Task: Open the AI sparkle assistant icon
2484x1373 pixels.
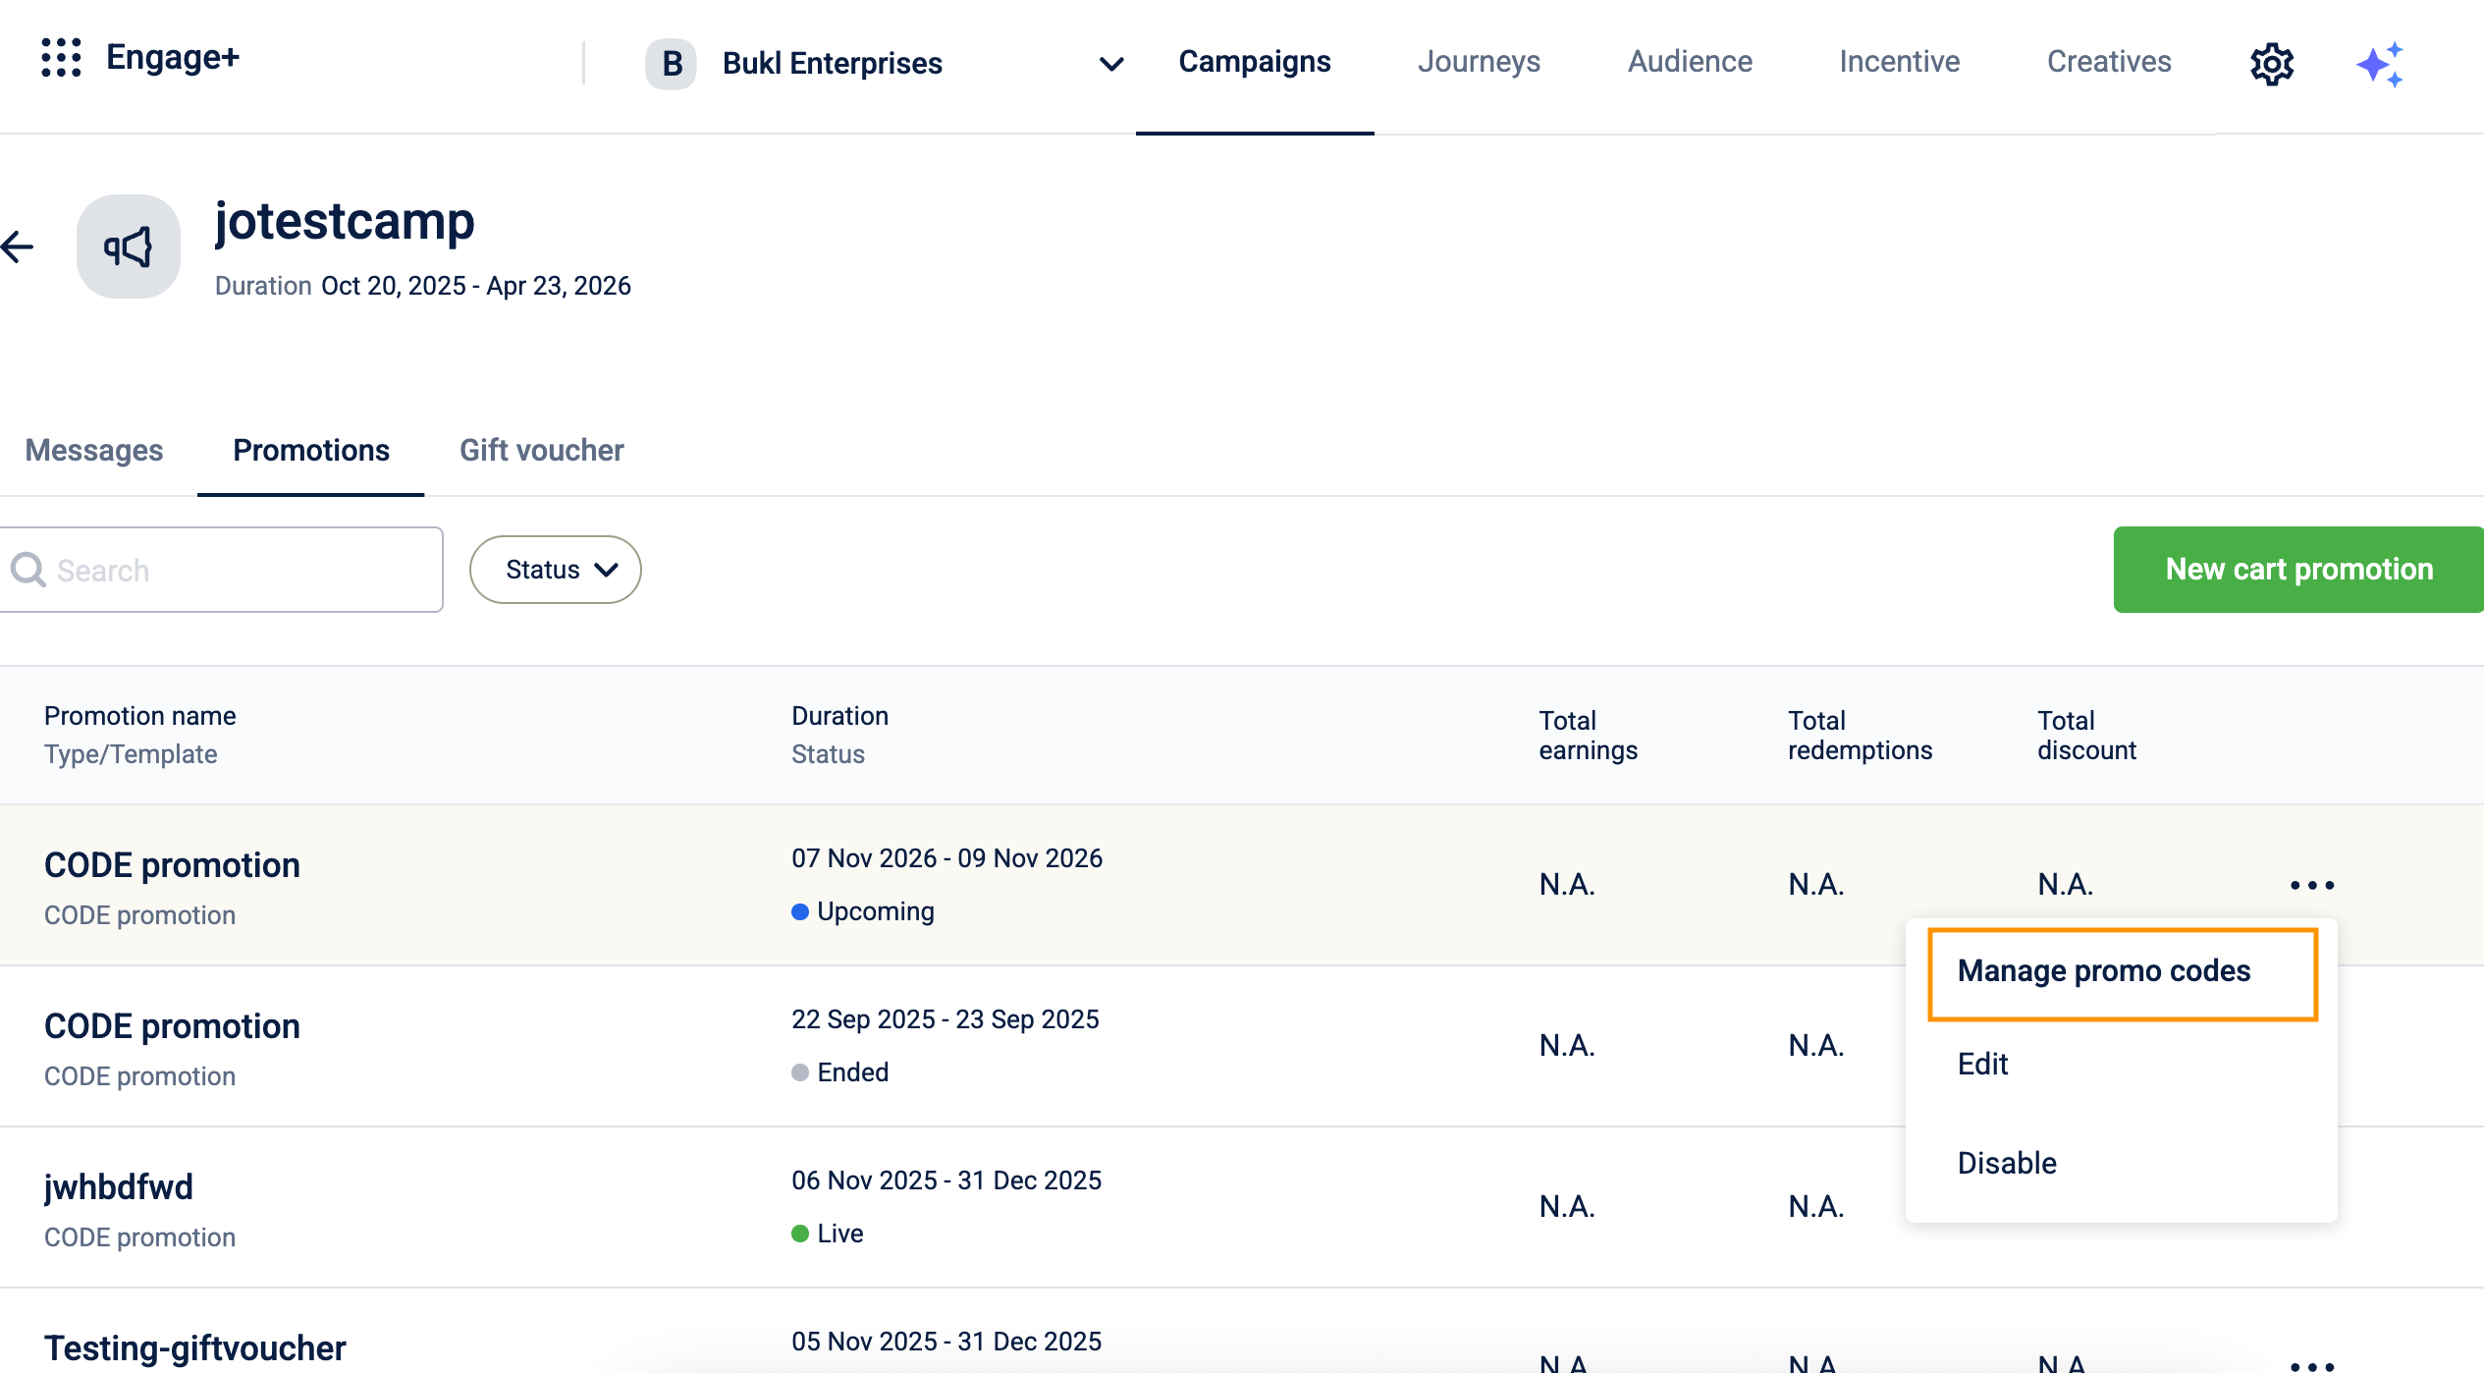Action: 2380,65
